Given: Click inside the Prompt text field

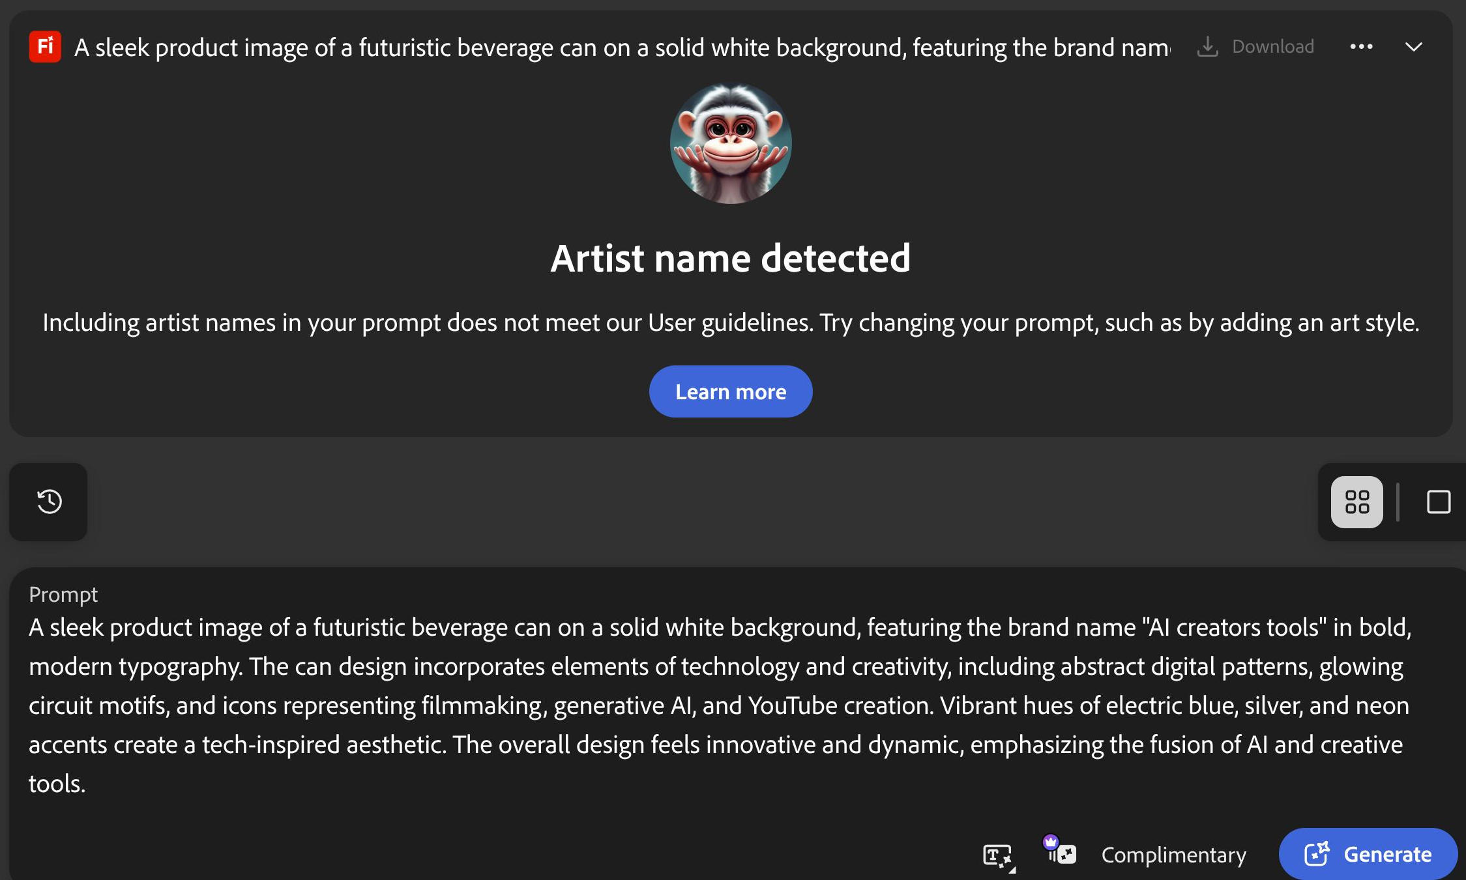Looking at the screenshot, I should pos(717,705).
